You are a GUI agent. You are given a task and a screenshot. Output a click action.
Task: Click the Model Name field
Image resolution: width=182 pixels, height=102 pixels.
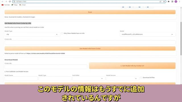pyautogui.click(x=21, y=78)
